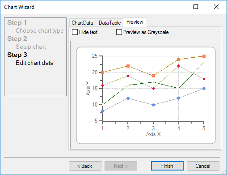Image resolution: width=227 pixels, height=175 pixels.
Task: Maximize the Chart Wizard window
Action: click(196, 7)
